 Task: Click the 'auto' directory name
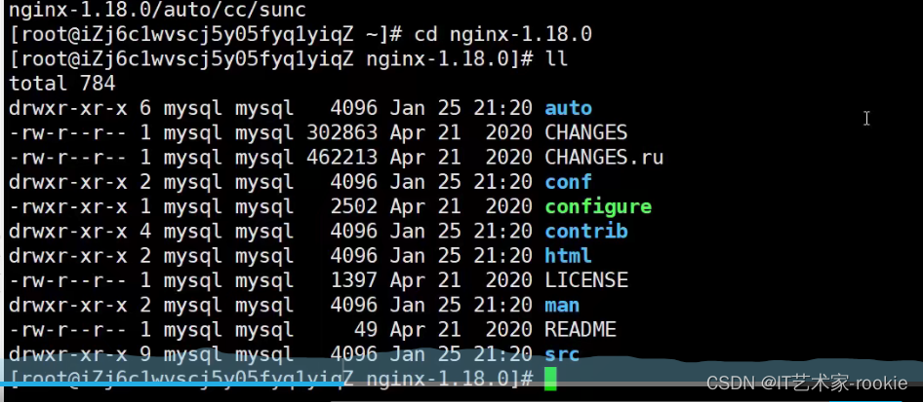pyautogui.click(x=568, y=108)
